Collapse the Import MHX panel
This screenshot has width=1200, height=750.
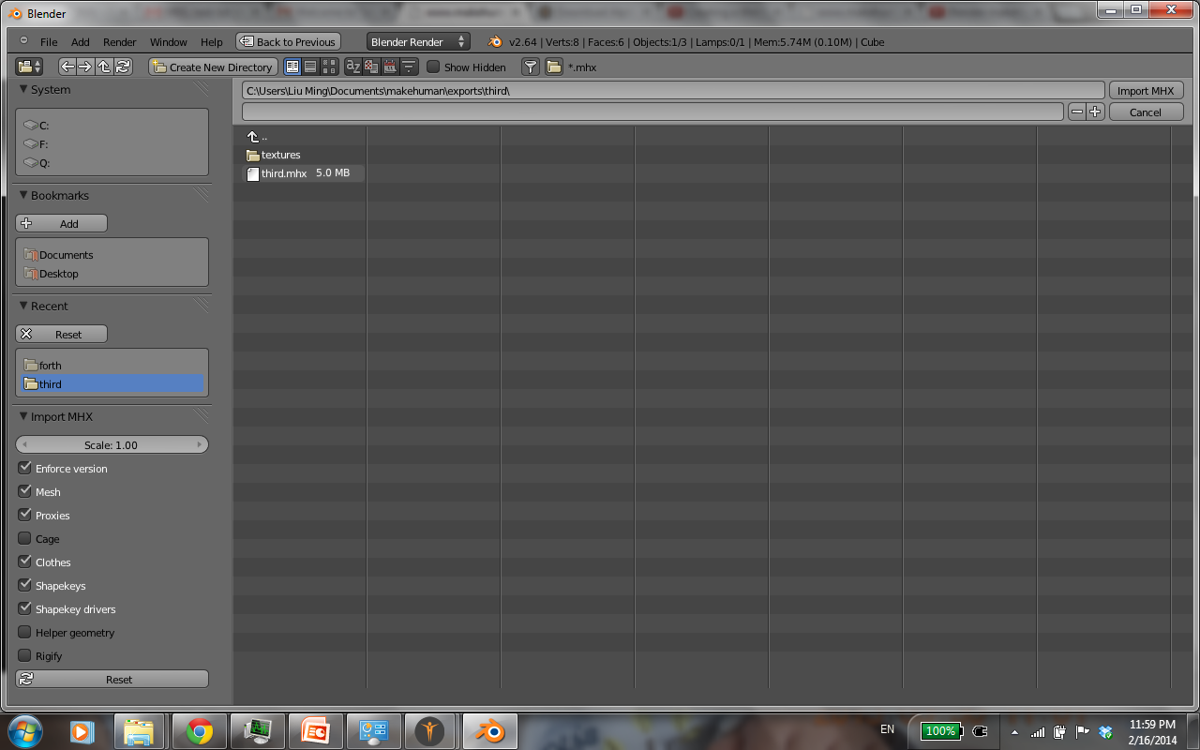23,417
